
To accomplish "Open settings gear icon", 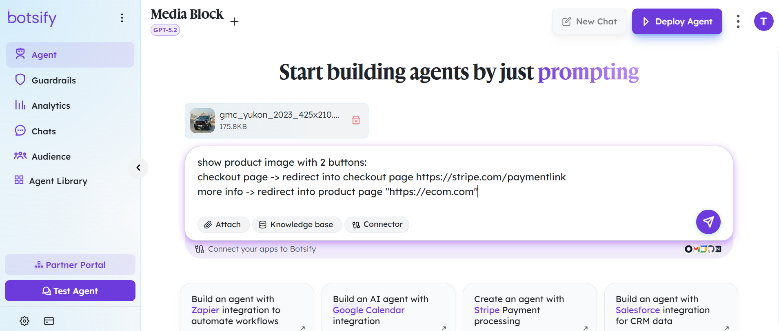I will point(24,321).
